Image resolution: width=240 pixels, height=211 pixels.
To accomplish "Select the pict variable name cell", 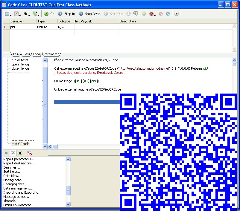I will (23, 27).
